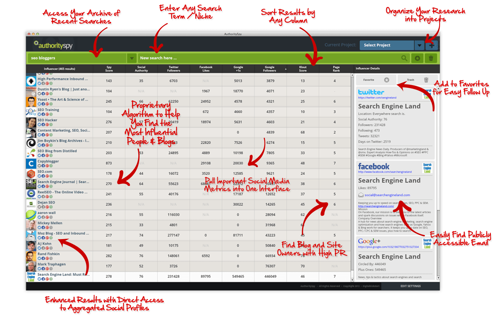Click EDIT SETTINGS button
Viewport: 495px width, 317px height.
[410, 286]
